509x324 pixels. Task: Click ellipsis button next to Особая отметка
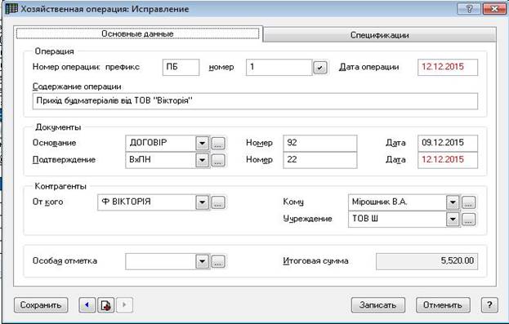point(218,261)
